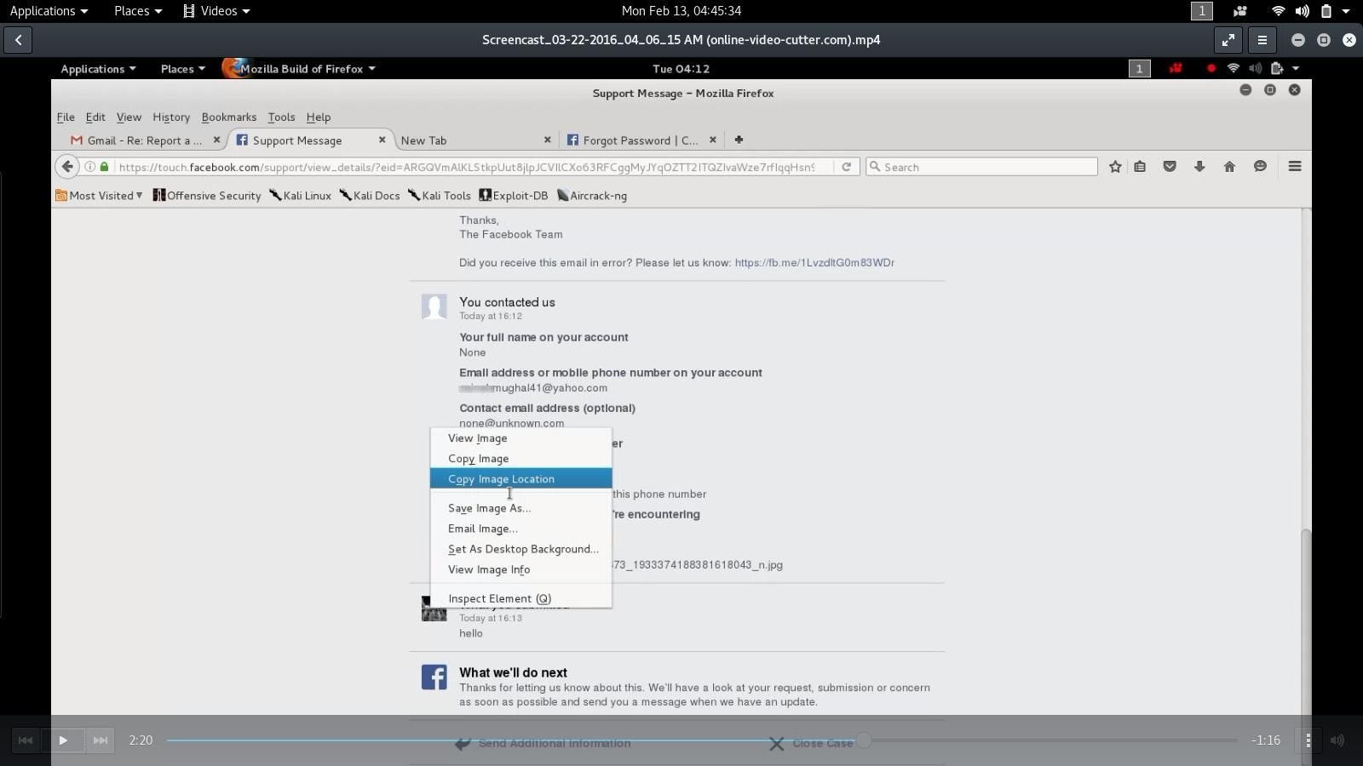
Task: Open the Mozilla Build of Firefox app menu
Action: pyautogui.click(x=300, y=69)
